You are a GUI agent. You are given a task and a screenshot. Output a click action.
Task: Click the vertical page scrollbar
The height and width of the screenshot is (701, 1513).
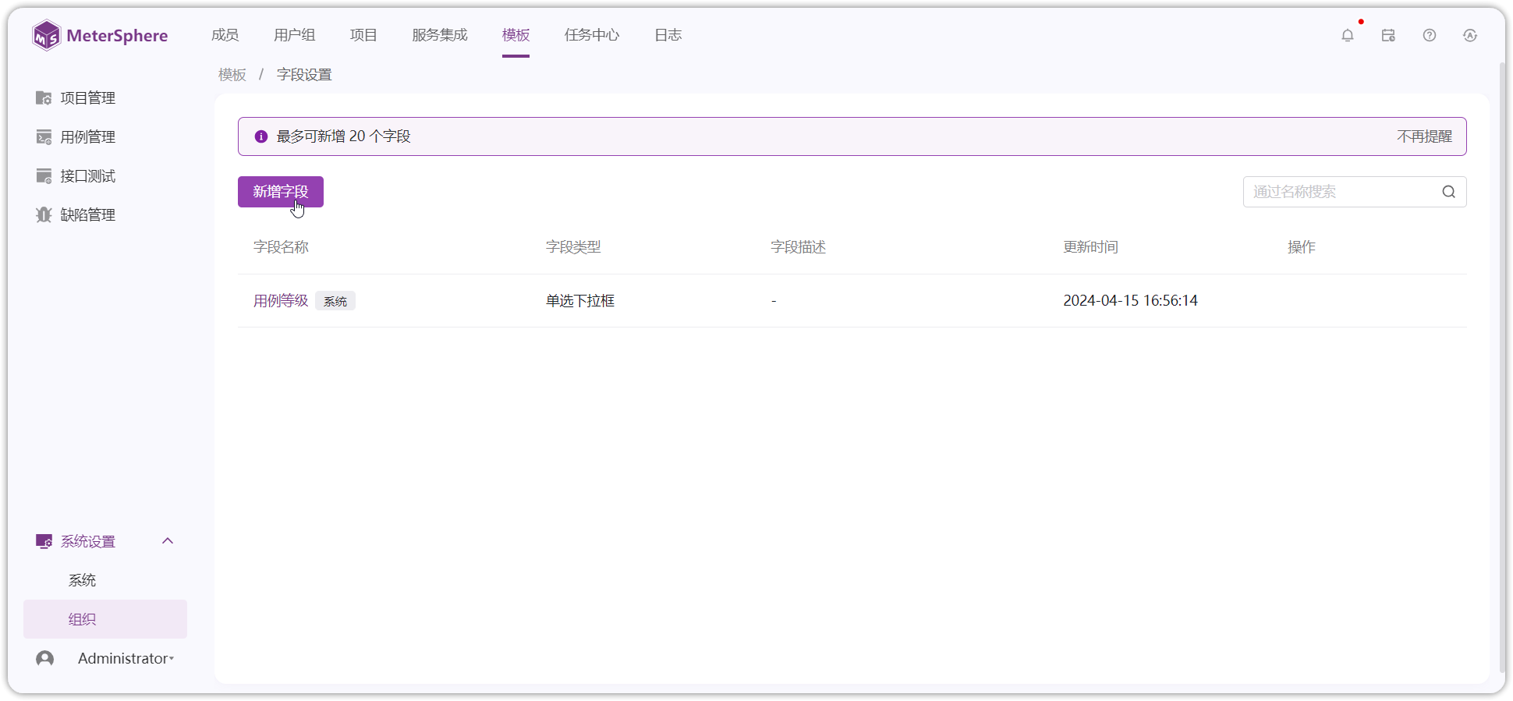pos(1502,366)
